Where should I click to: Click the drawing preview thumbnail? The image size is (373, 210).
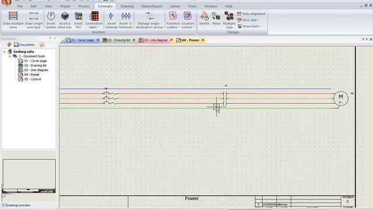pyautogui.click(x=29, y=176)
